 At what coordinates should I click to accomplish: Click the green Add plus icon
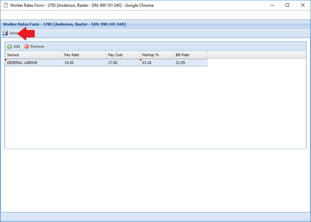9,46
